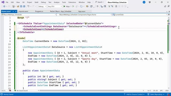This screenshot has width=171, height=96.
Task: Click the send feedback icon at the toolbar's far end
Action: pos(169,6)
